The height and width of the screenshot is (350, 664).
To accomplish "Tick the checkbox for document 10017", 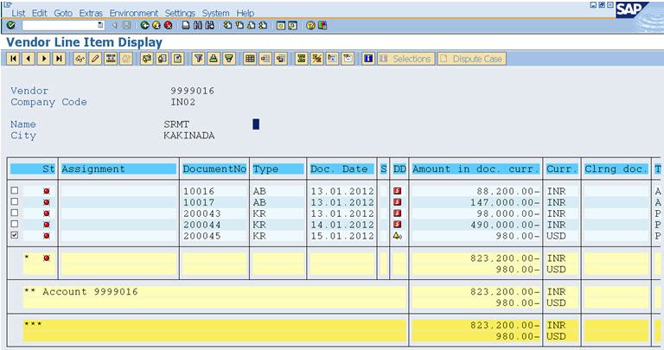I will click(x=15, y=202).
